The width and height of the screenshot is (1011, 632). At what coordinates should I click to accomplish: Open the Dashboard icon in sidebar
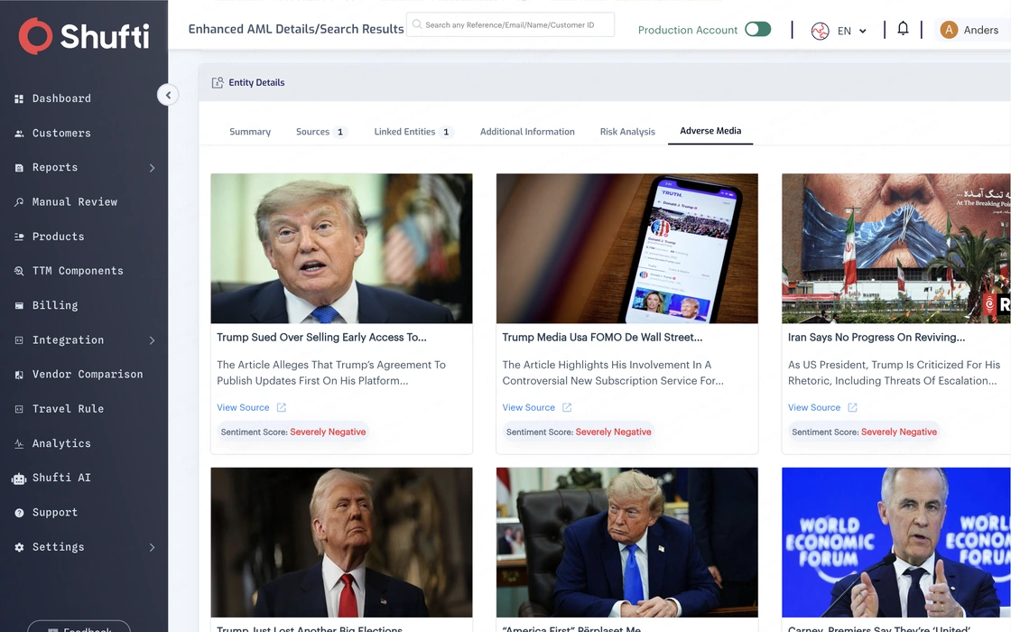(x=19, y=98)
